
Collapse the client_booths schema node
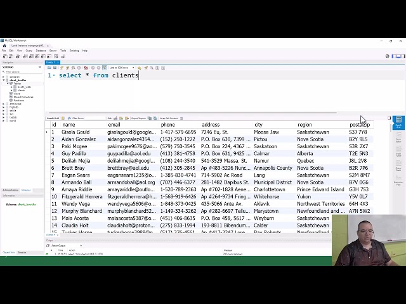[x=4, y=80]
